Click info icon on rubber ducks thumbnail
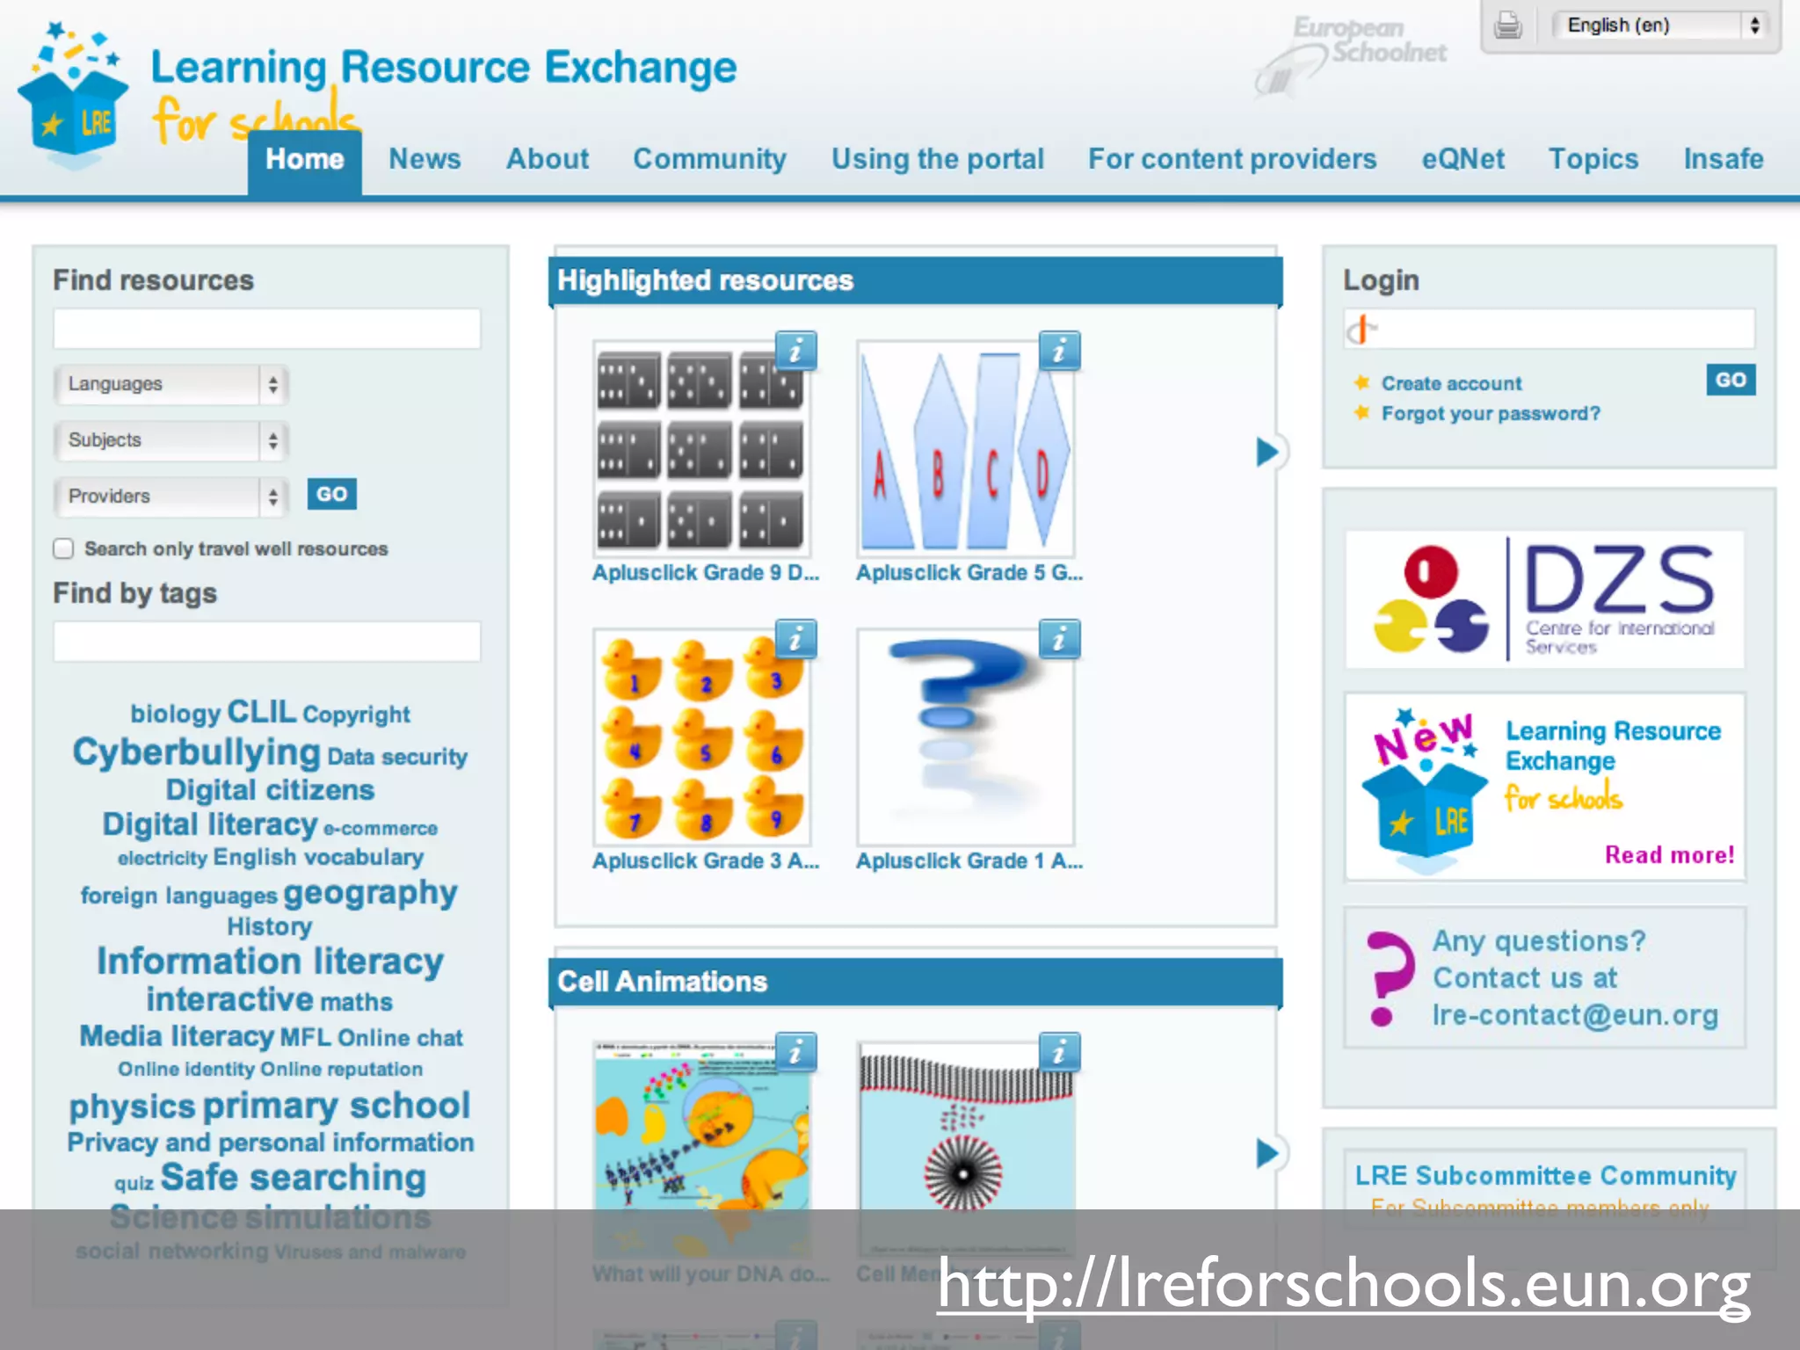The image size is (1800, 1350). coord(796,639)
